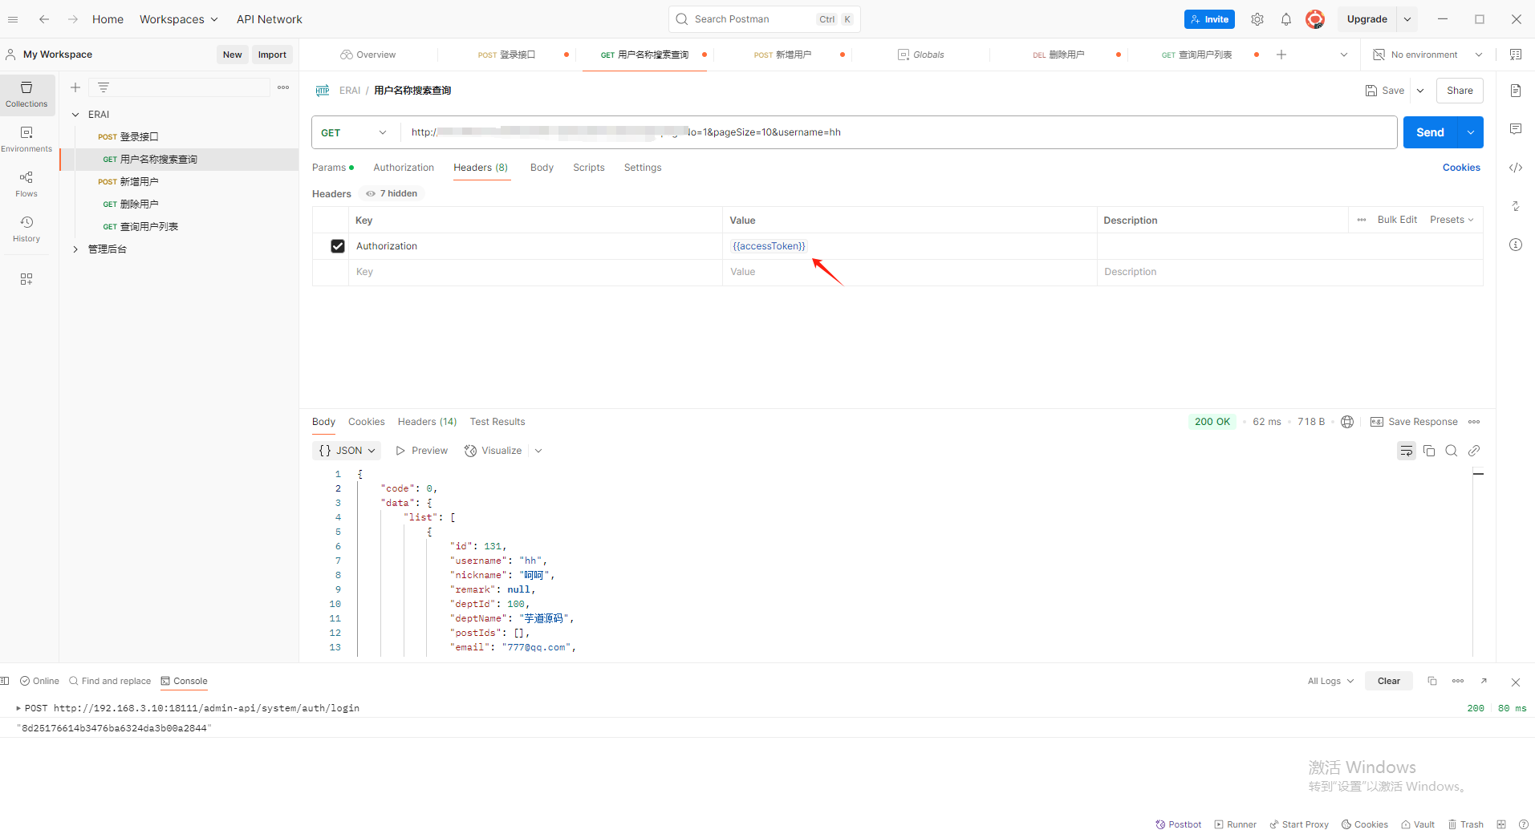Search within the response body
Viewport: 1535px width, 834px height.
1452,451
